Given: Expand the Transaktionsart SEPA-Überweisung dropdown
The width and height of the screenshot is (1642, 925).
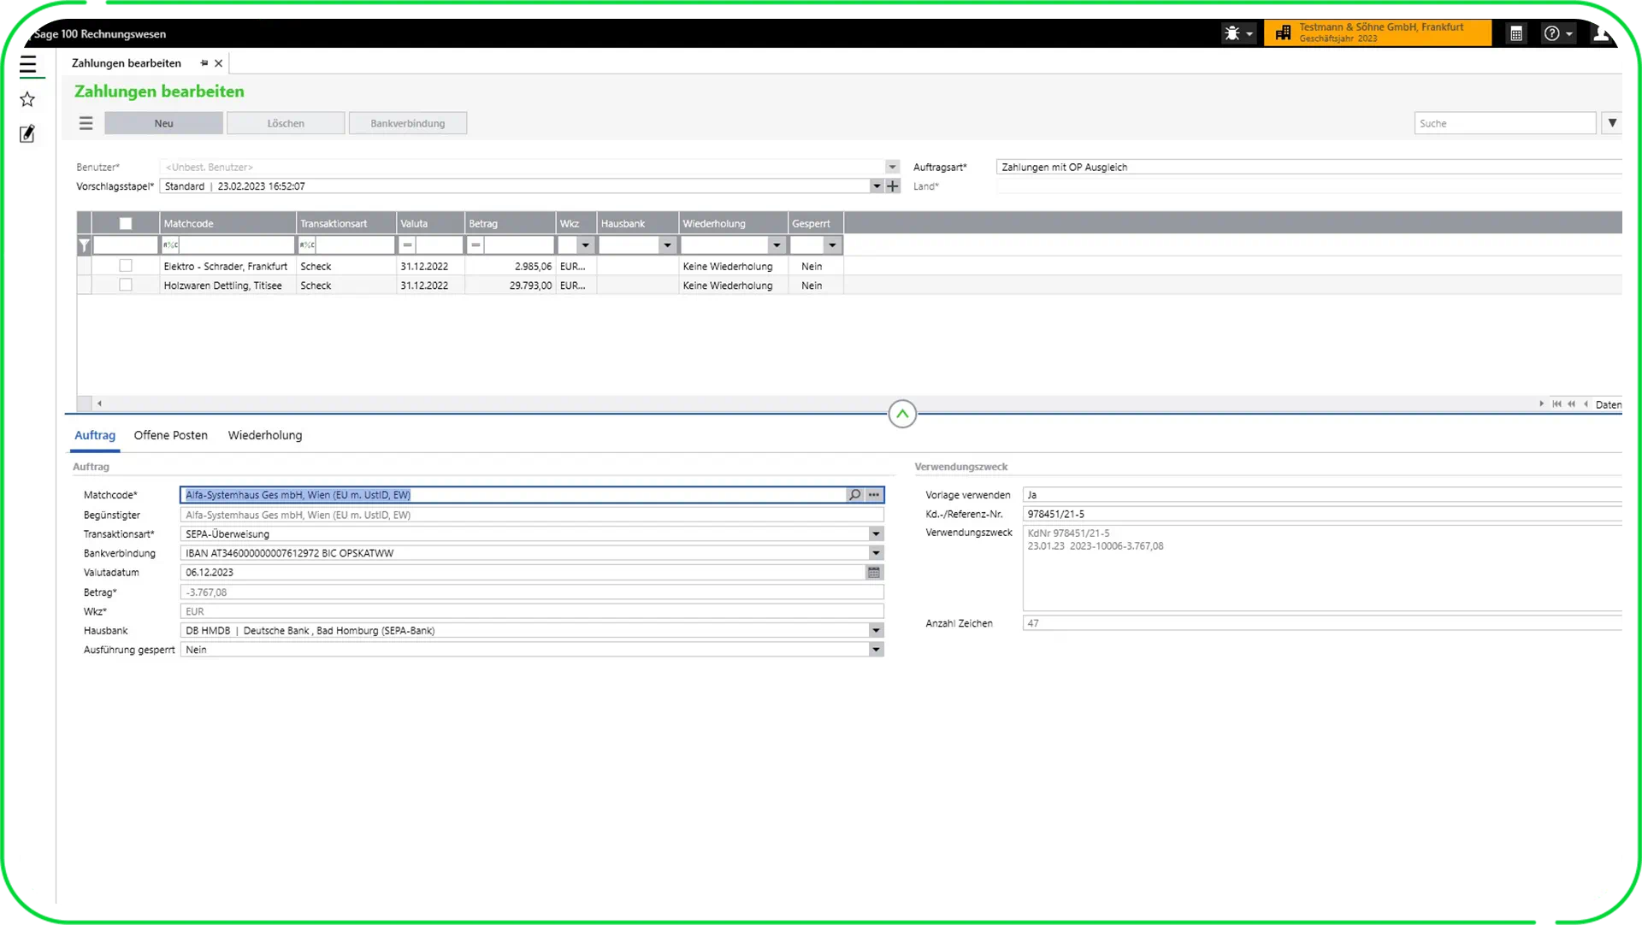Looking at the screenshot, I should pos(876,534).
